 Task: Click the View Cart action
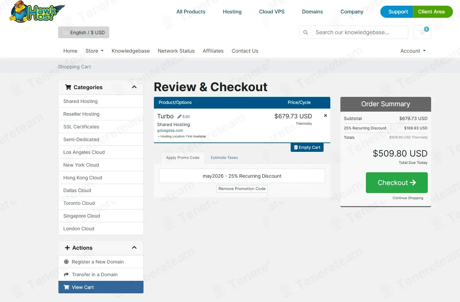101,287
